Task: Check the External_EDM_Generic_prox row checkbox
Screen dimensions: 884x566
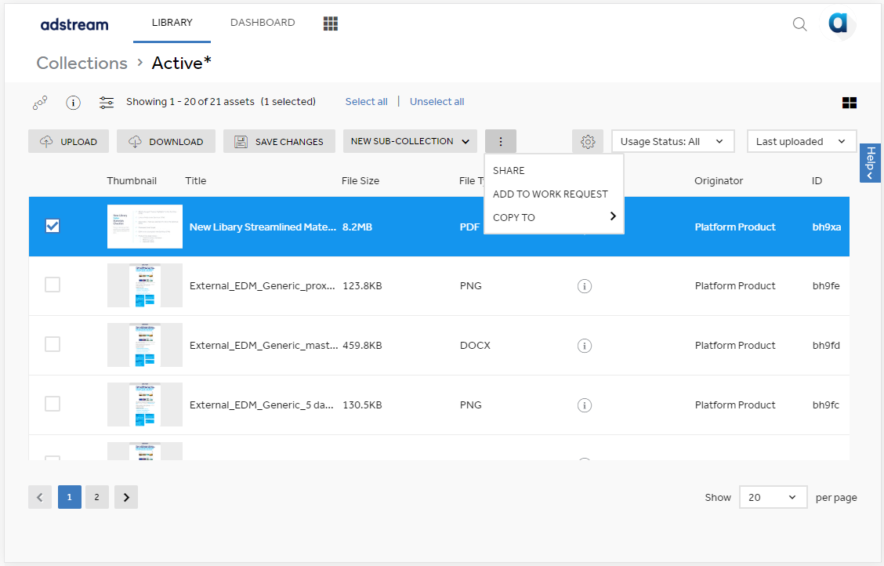Action: click(52, 285)
